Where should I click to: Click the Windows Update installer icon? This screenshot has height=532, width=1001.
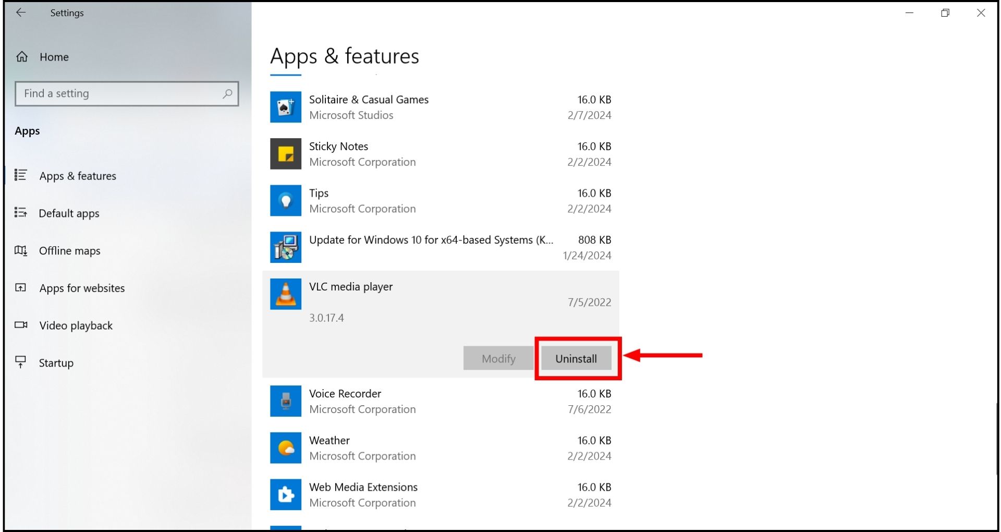(x=285, y=247)
